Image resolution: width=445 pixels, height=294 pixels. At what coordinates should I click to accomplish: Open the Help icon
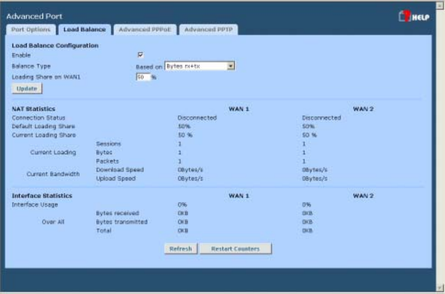414,16
